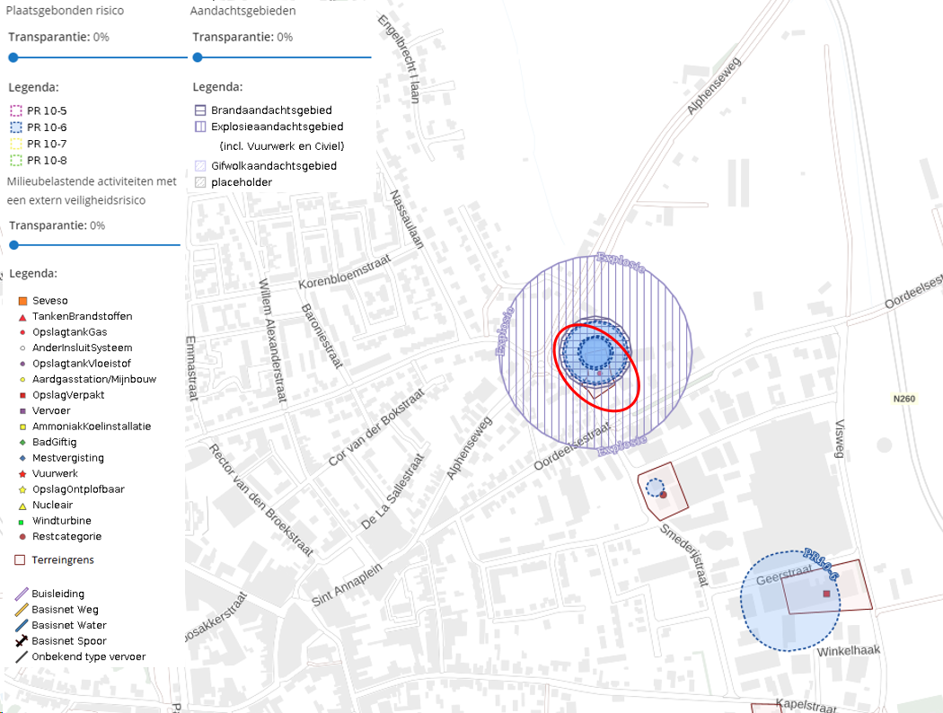The height and width of the screenshot is (713, 943).
Task: Click the Visweg street label
Action: click(840, 438)
